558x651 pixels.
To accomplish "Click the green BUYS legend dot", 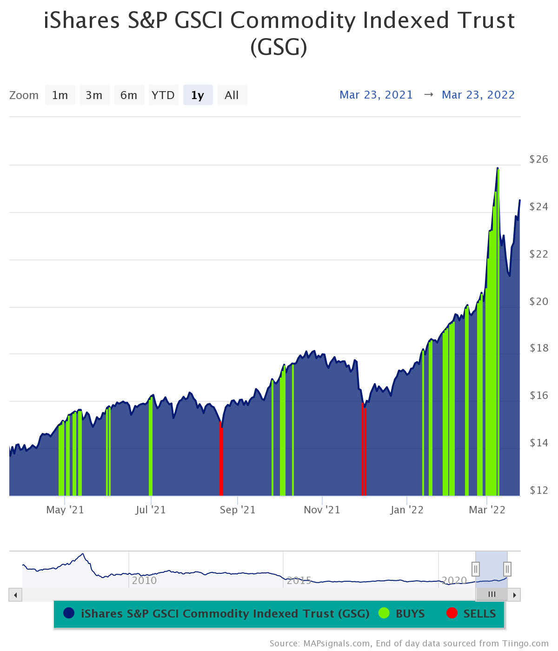I will pos(384,613).
